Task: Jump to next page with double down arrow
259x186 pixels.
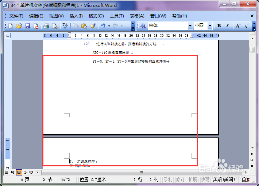Action: (252, 166)
